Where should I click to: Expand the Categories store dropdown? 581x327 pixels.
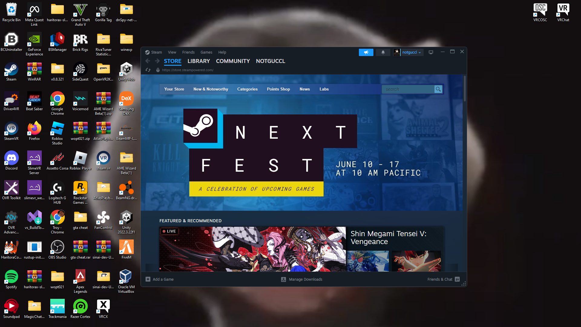[247, 89]
